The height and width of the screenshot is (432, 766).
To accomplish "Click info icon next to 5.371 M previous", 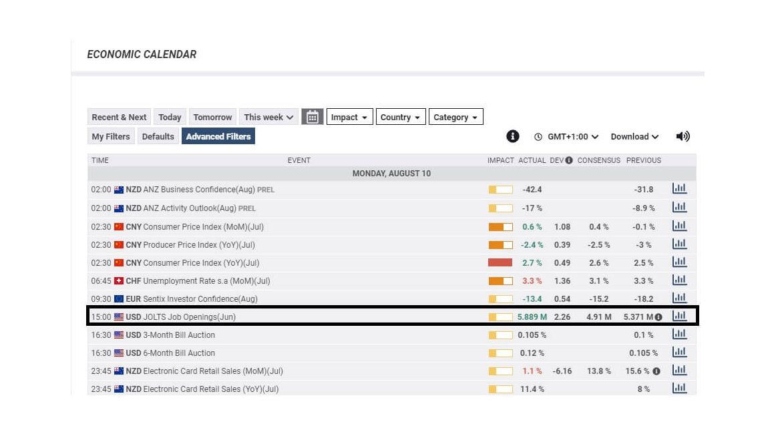I will point(658,317).
